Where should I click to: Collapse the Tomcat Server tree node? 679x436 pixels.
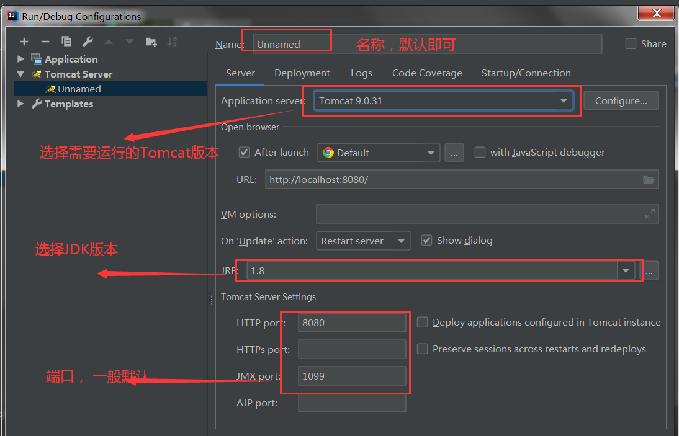click(x=20, y=74)
